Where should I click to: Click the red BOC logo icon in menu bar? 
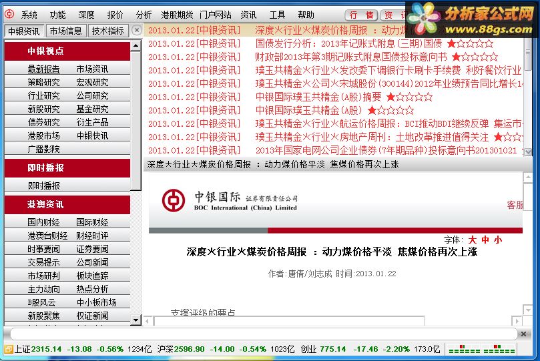coord(9,14)
